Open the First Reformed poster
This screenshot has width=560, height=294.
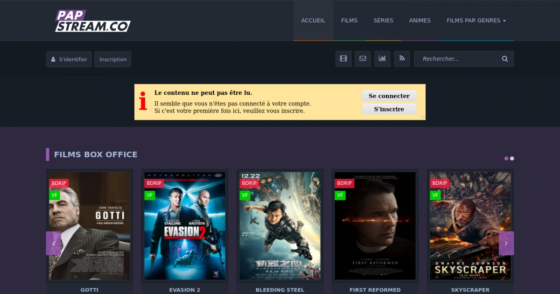(375, 226)
